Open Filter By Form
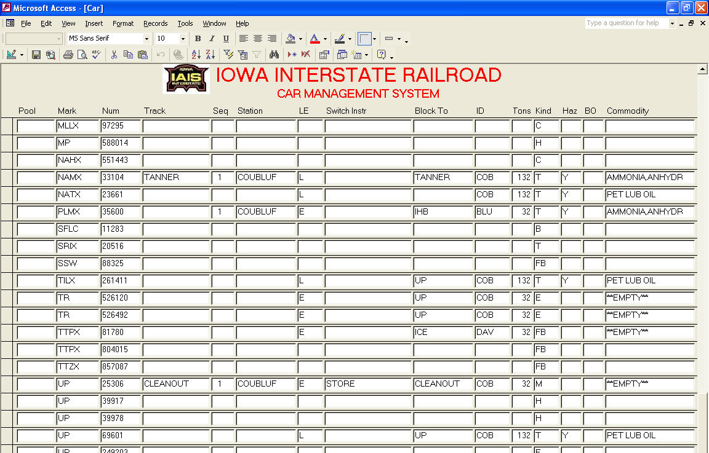This screenshot has height=453, width=709. 243,55
